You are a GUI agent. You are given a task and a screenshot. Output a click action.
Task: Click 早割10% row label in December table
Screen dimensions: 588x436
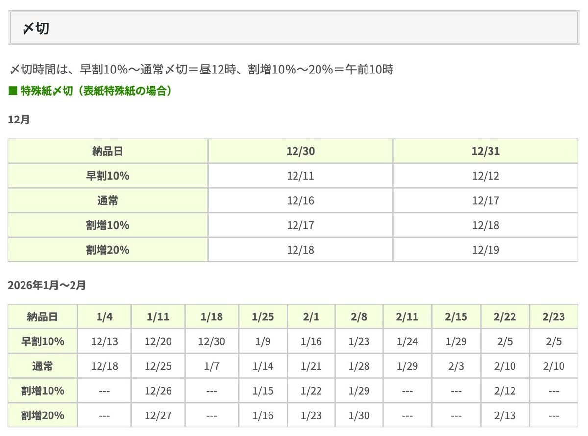coord(107,176)
